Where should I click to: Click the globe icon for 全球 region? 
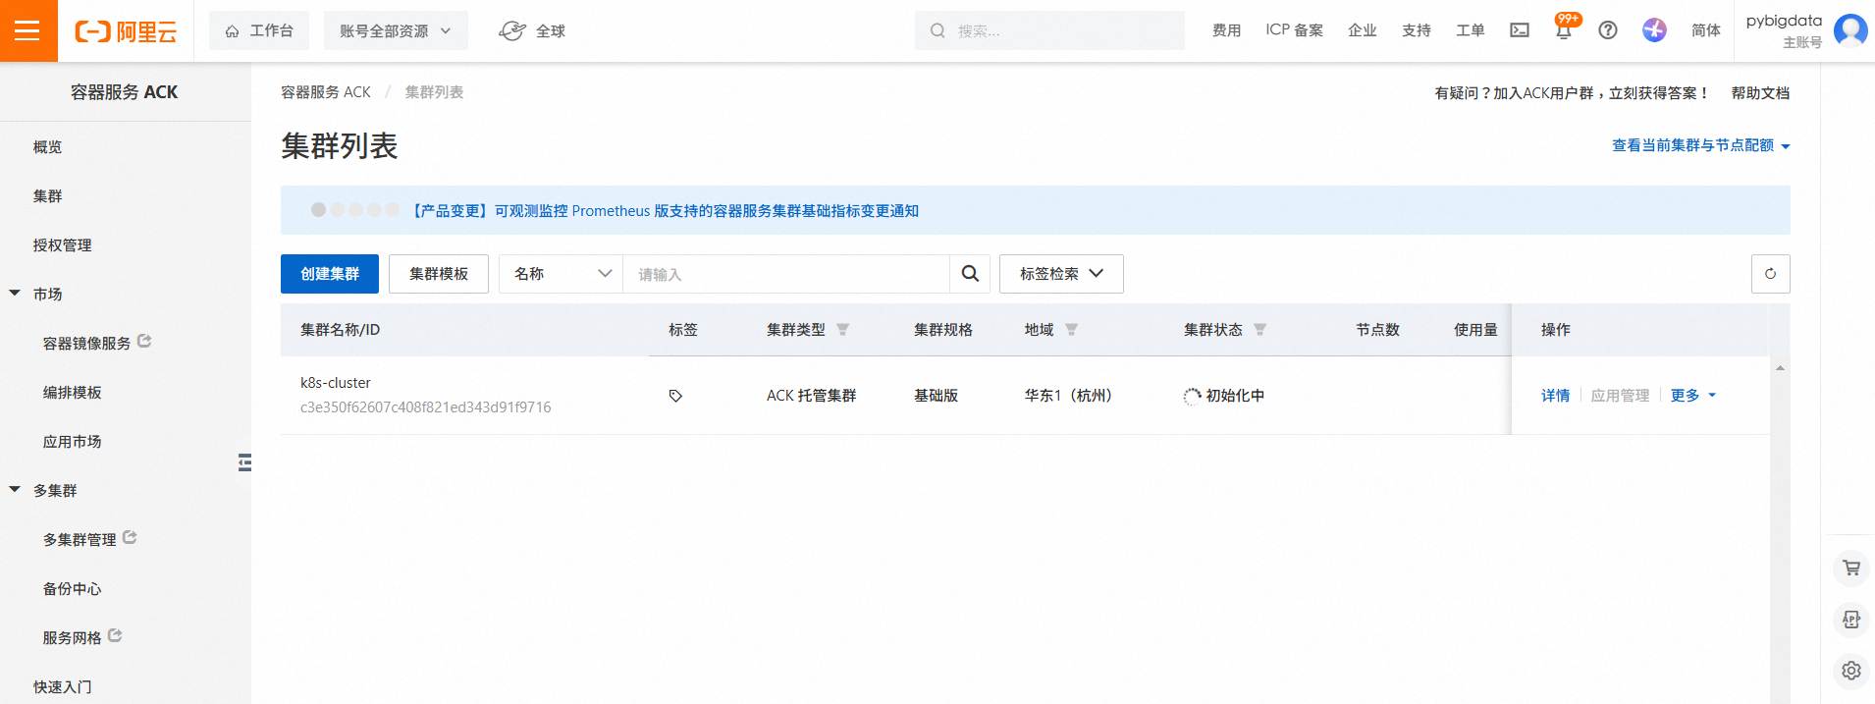pyautogui.click(x=511, y=30)
